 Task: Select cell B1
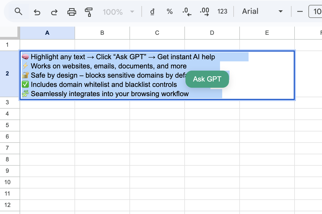[102, 45]
